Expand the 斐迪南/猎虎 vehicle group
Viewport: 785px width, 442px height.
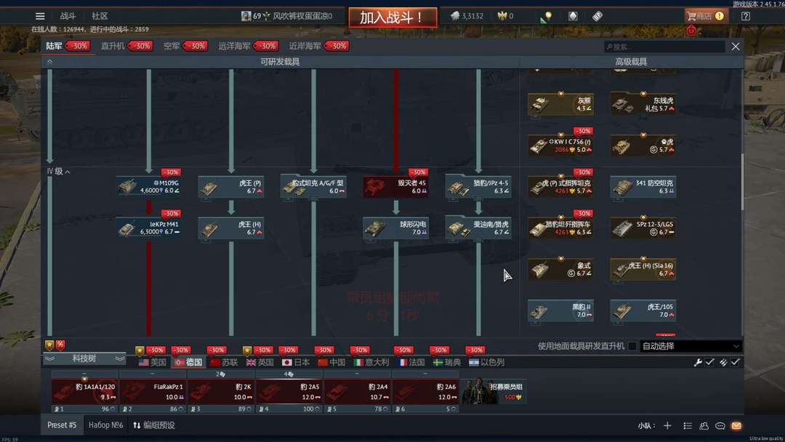(478, 228)
